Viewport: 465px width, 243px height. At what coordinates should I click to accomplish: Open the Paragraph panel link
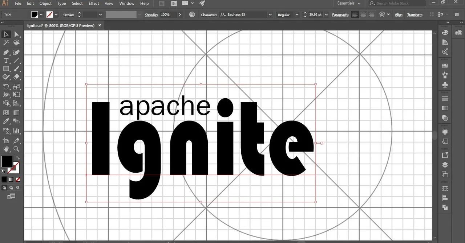[340, 15]
